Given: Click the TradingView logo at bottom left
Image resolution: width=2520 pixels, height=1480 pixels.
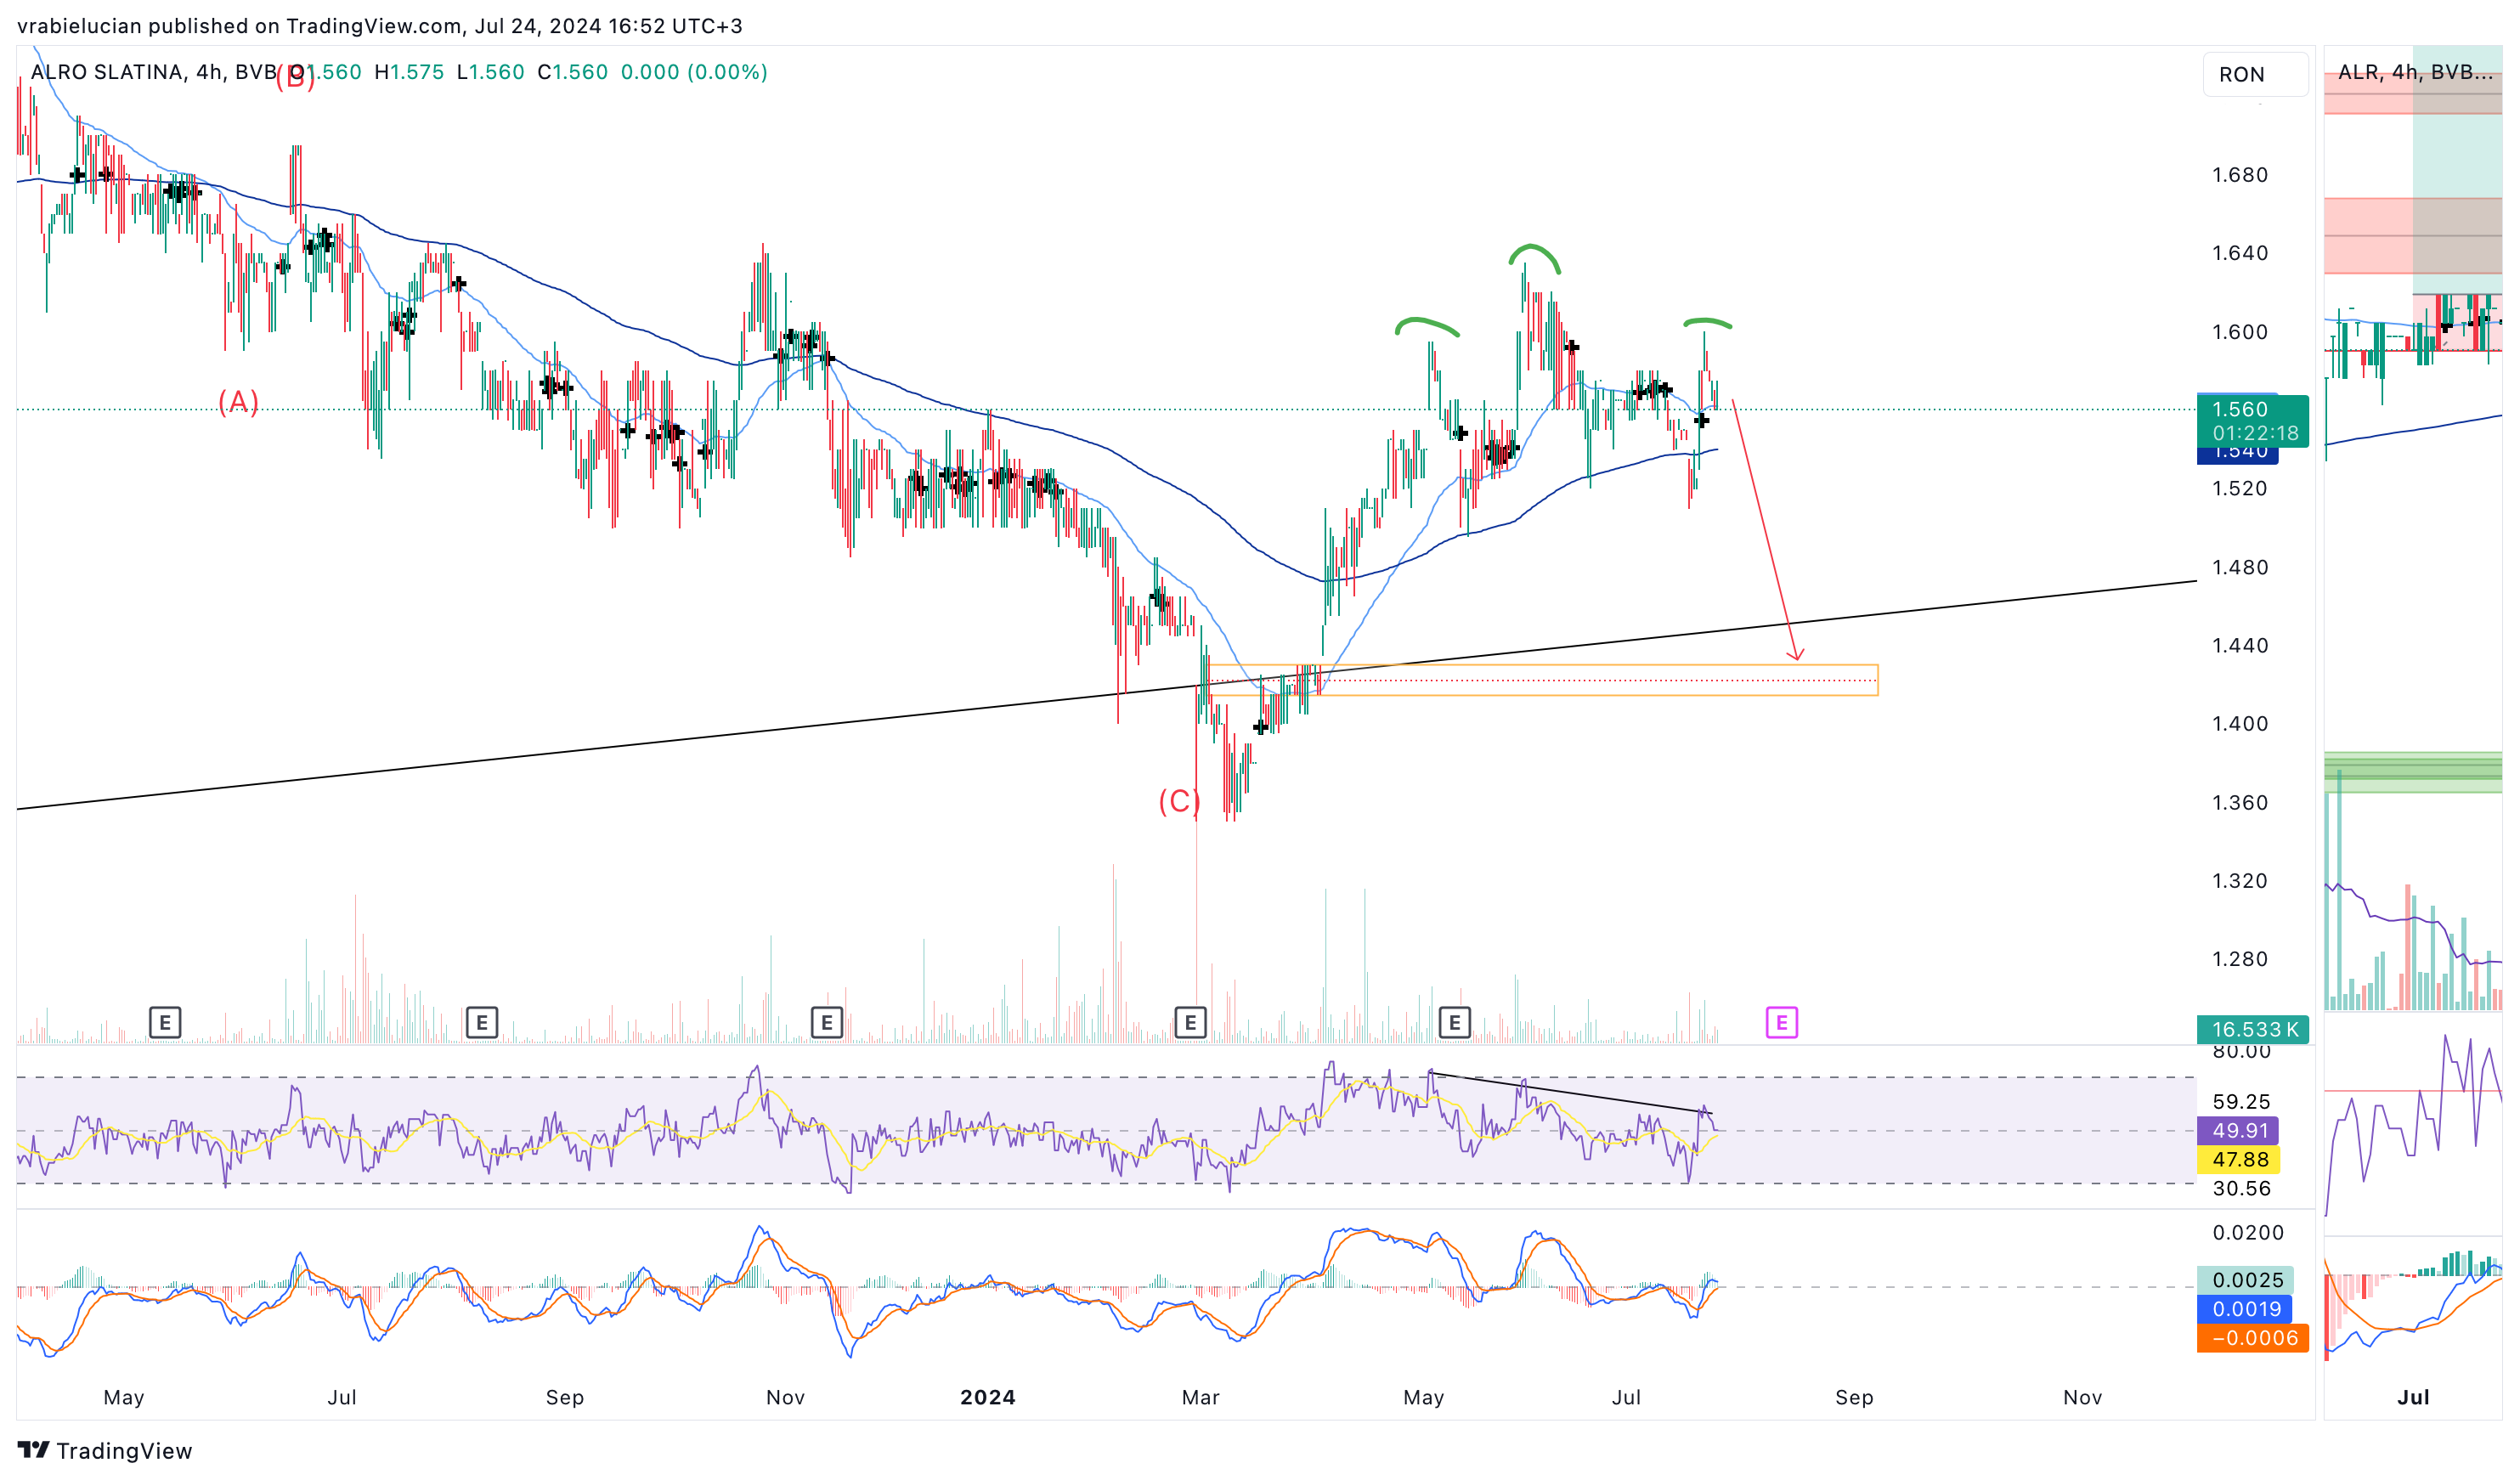Looking at the screenshot, I should pos(104,1451).
